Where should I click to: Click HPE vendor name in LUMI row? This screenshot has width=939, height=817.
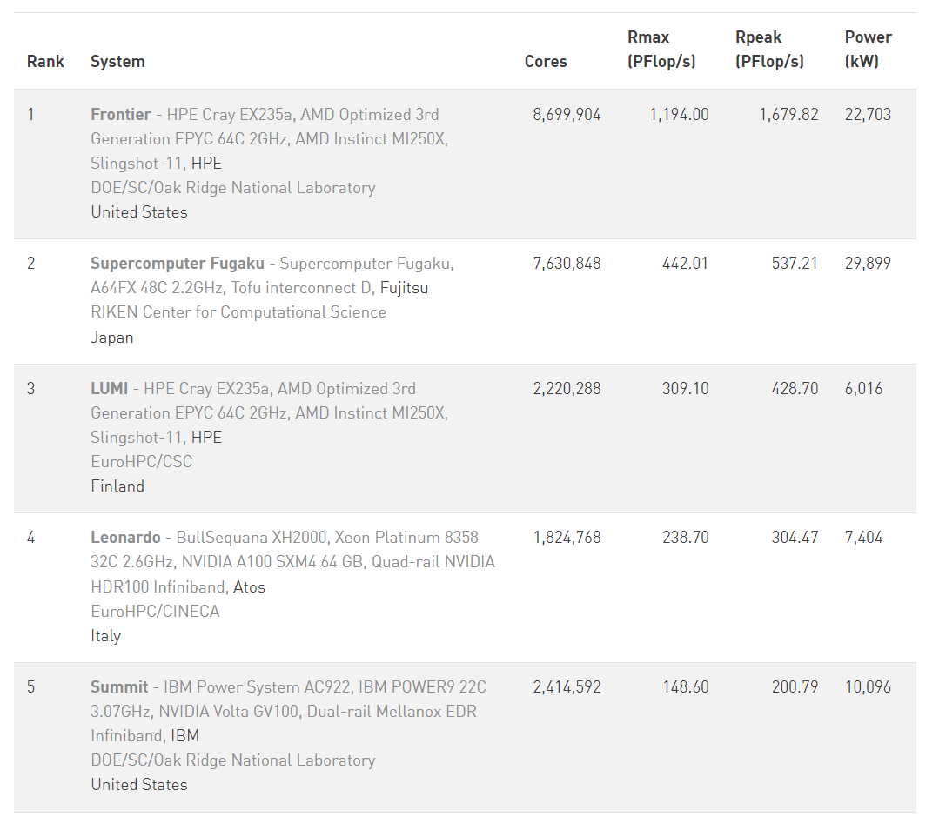tap(206, 438)
